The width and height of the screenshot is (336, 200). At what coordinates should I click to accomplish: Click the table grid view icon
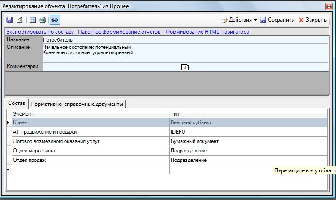[x=33, y=20]
